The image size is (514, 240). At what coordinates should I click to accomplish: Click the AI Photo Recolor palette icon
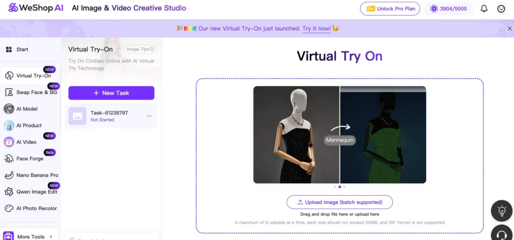(x=9, y=208)
